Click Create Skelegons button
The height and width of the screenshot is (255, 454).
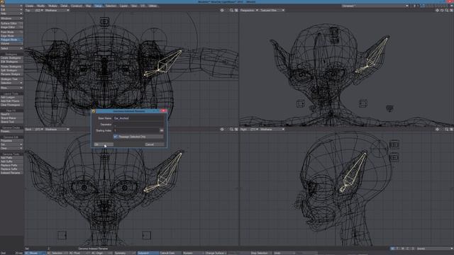(x=11, y=58)
